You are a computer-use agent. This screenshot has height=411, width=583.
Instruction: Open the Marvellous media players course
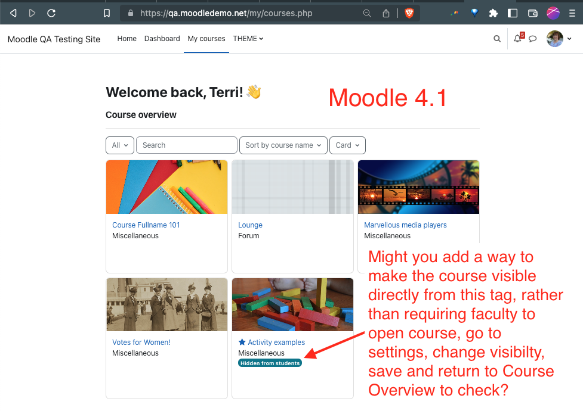click(405, 225)
